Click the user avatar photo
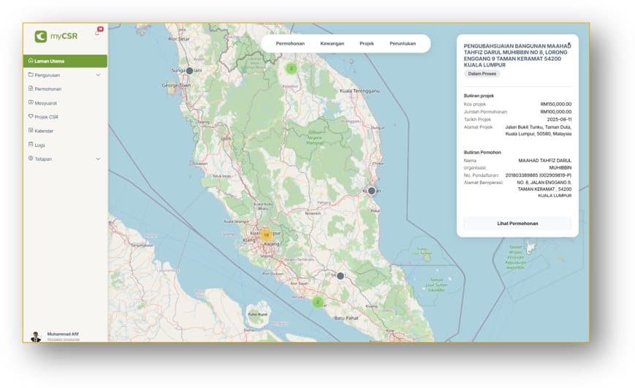This screenshot has height=388, width=635. tap(36, 337)
